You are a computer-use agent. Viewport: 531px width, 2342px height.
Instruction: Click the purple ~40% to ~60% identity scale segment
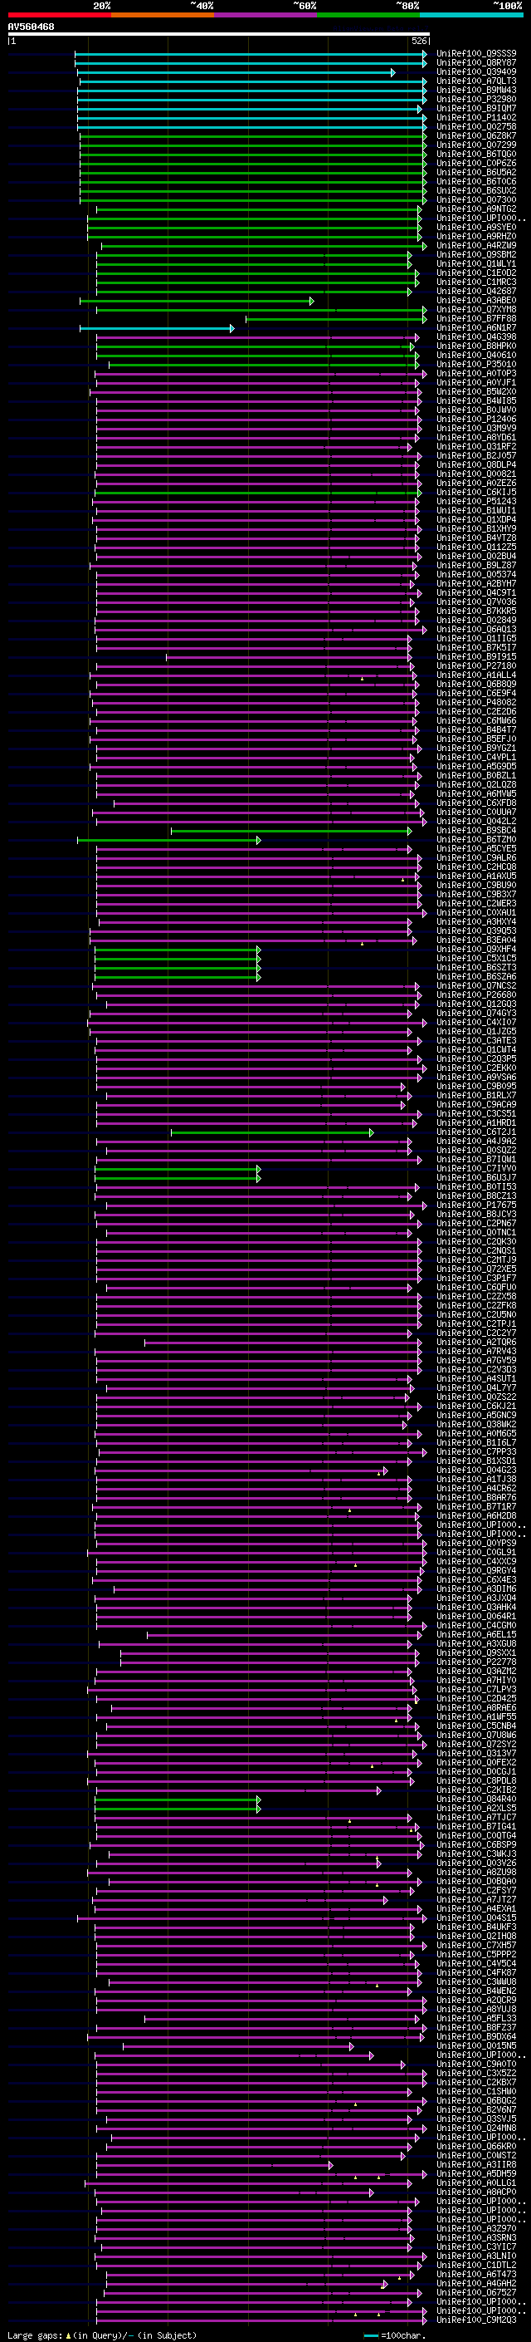tap(265, 15)
